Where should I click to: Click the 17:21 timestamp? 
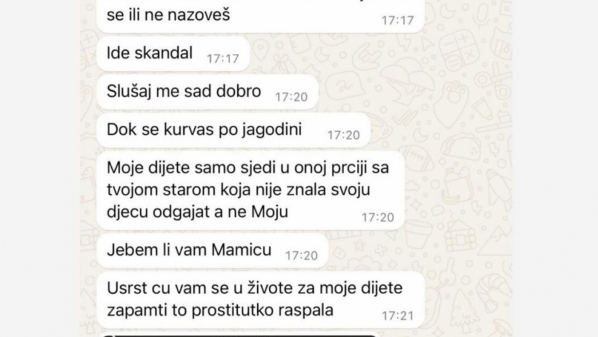coord(398,316)
